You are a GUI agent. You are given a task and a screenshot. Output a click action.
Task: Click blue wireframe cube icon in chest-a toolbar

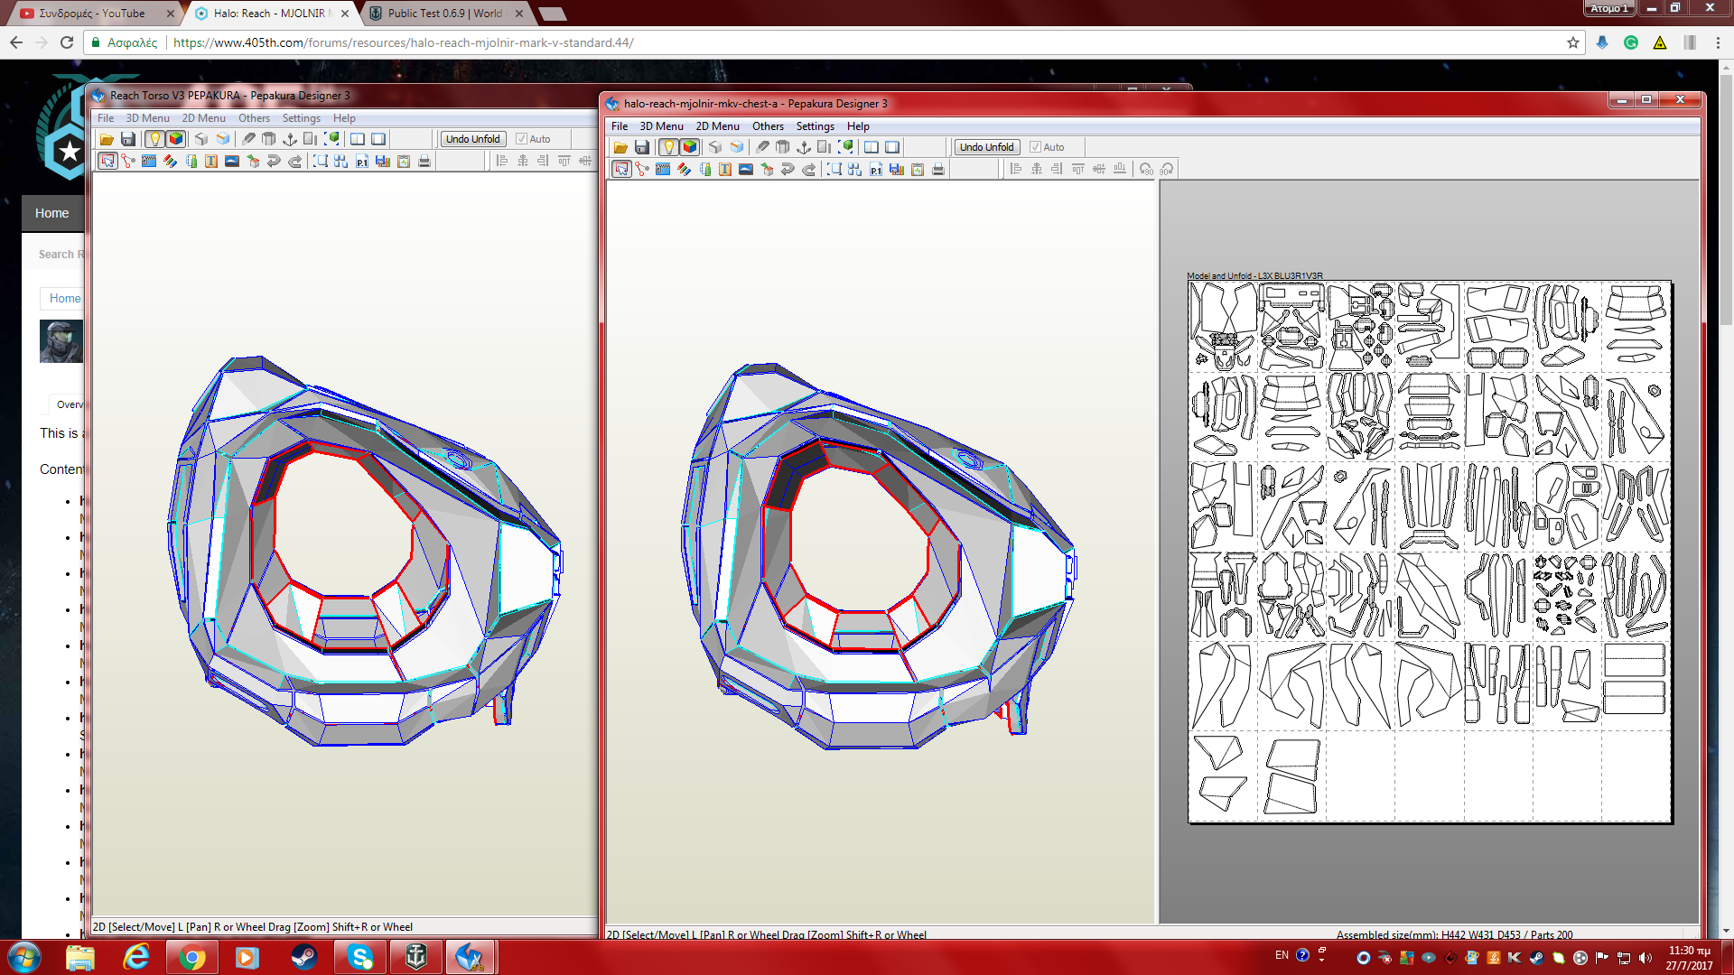[737, 147]
